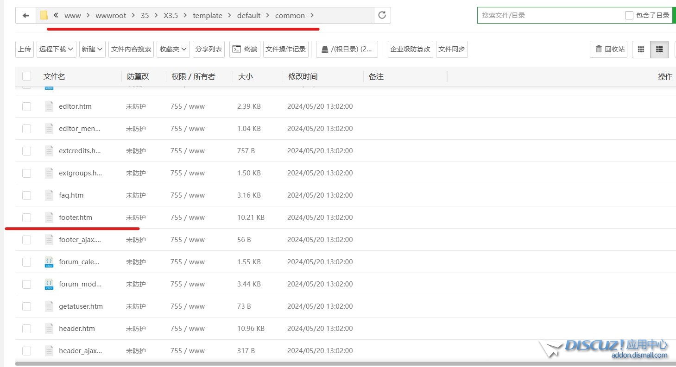Click the refresh directory icon
The image size is (676, 367).
[x=382, y=15]
